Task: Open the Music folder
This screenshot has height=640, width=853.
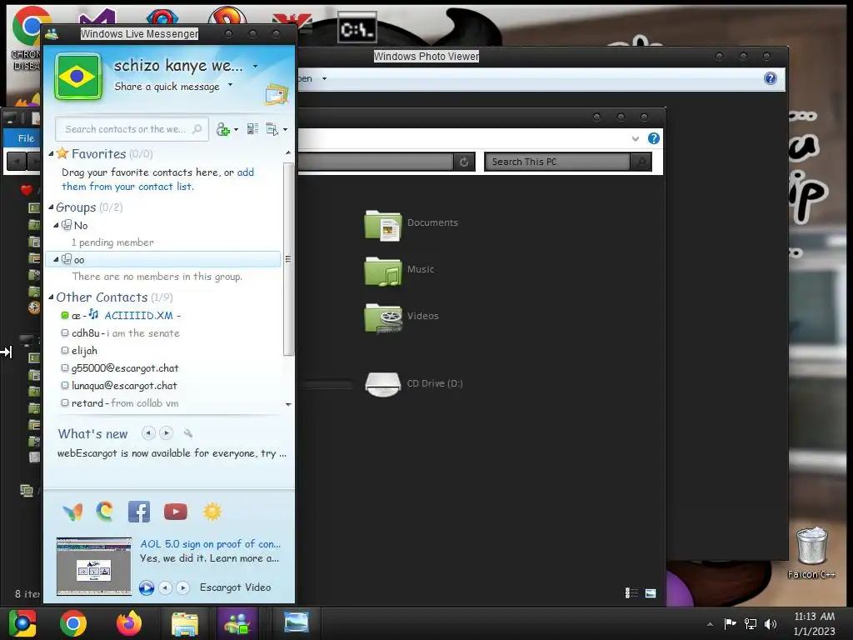Action: click(399, 271)
